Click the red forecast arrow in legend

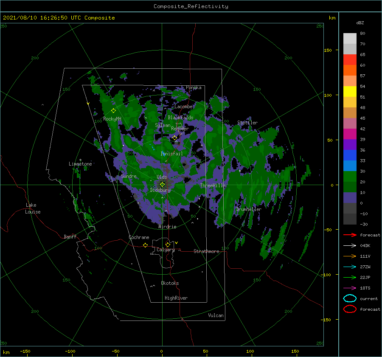350,235
